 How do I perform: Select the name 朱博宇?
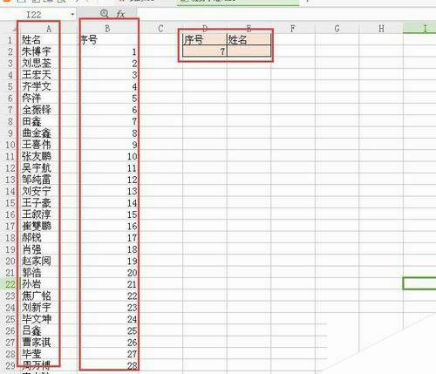tap(37, 51)
